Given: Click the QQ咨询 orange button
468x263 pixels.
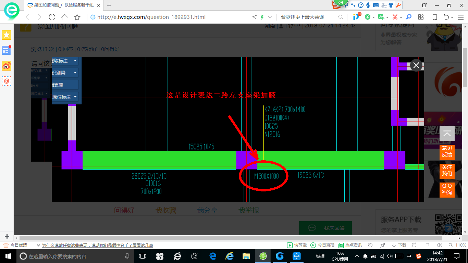Looking at the screenshot, I should (x=447, y=190).
